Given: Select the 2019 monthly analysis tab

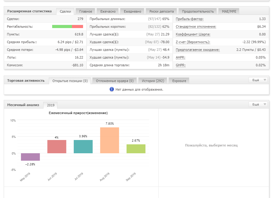Looking at the screenshot, I should pyautogui.click(x=51, y=105).
